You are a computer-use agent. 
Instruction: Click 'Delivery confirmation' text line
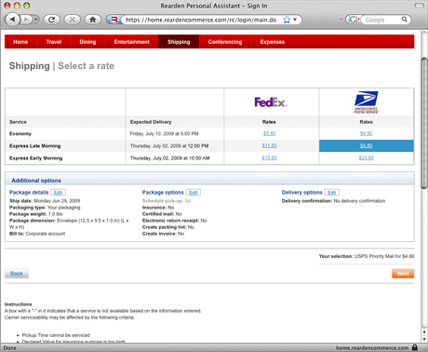tap(333, 201)
